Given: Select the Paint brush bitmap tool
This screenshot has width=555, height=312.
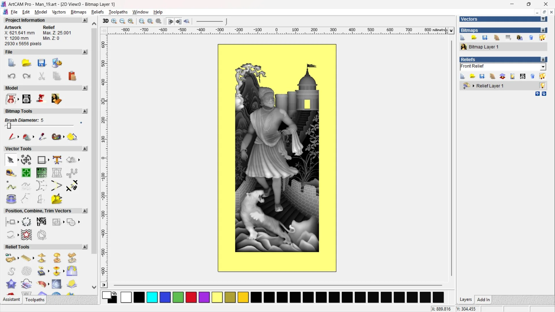Looking at the screenshot, I should pos(11,137).
